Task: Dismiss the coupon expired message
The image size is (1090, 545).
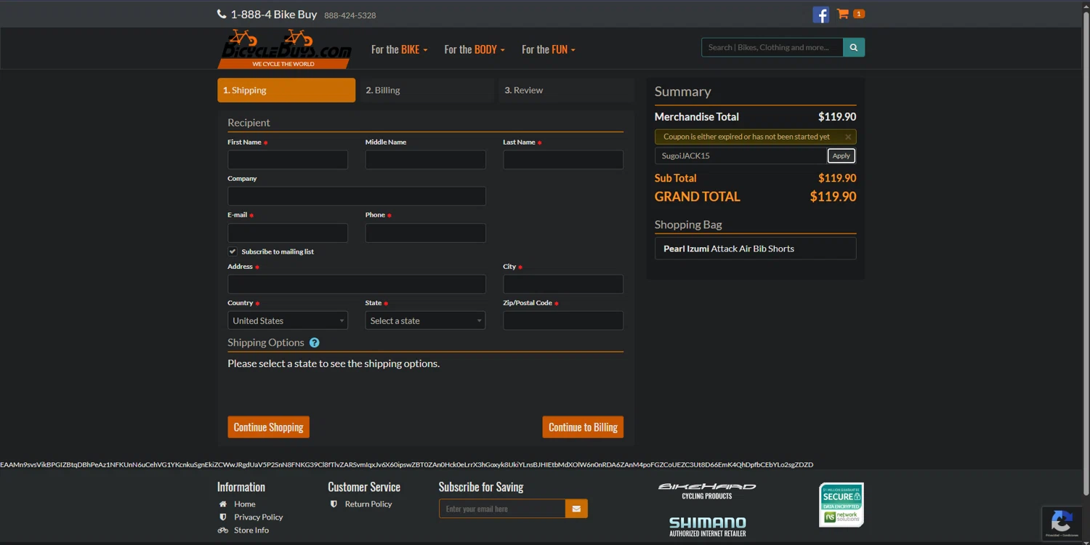Action: pos(848,137)
